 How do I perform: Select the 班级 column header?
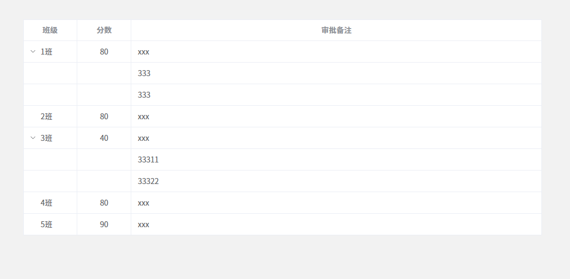[50, 31]
